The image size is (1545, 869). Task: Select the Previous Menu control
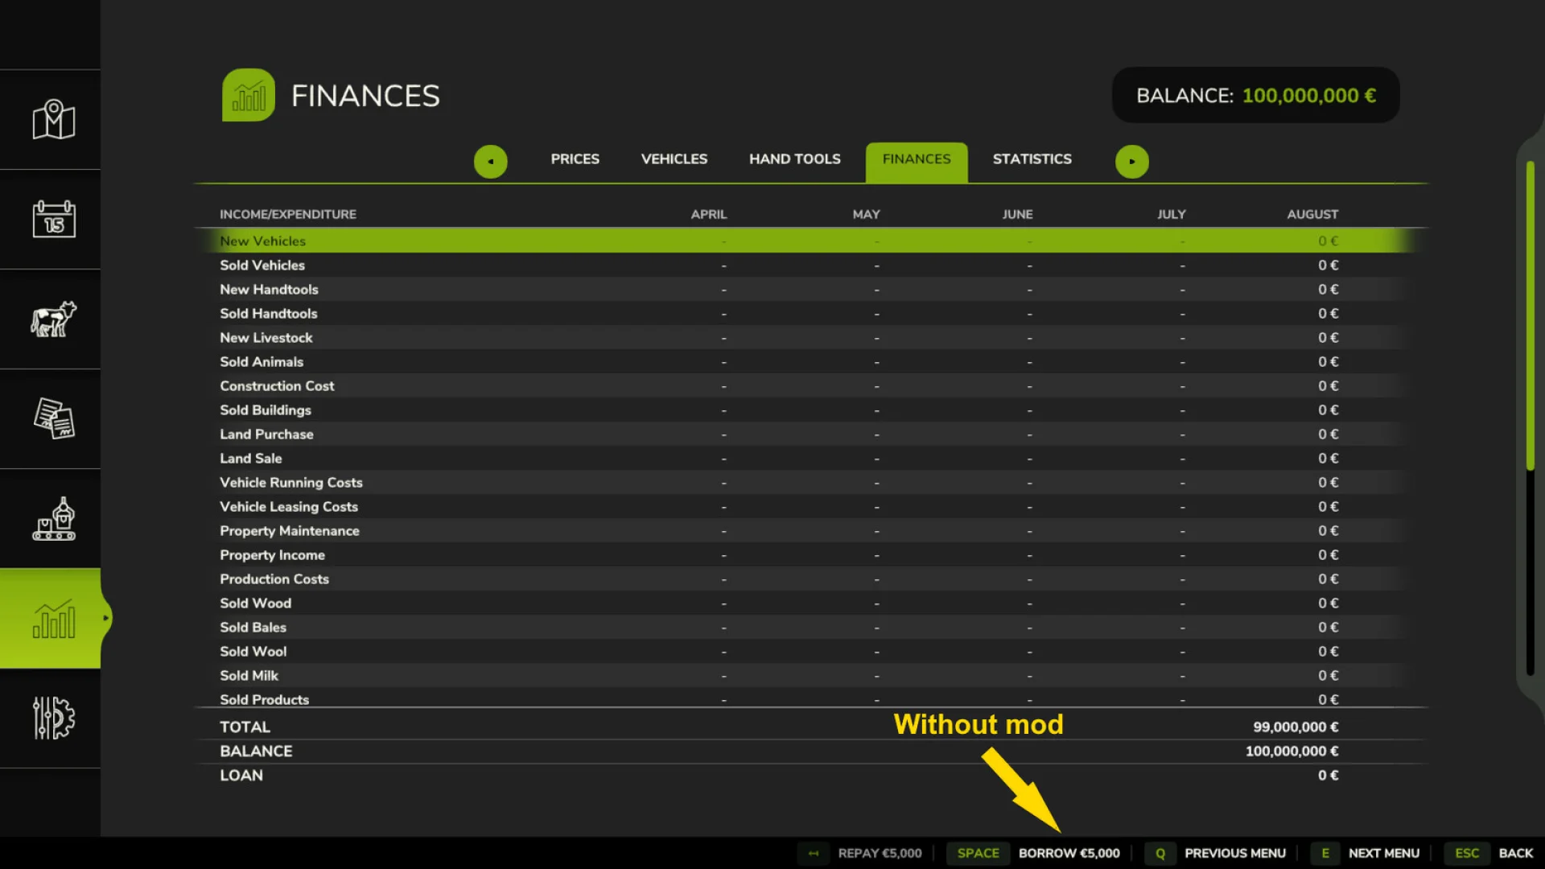click(x=1236, y=853)
